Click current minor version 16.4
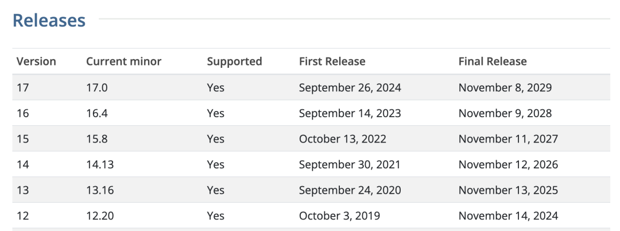620x231 pixels. click(x=96, y=113)
